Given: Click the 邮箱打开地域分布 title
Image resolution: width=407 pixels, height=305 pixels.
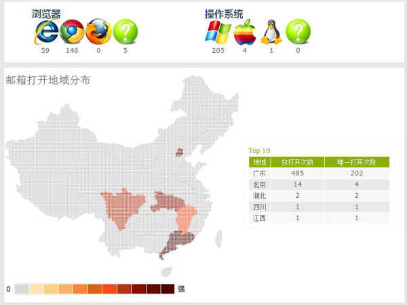Looking at the screenshot, I should [x=48, y=80].
